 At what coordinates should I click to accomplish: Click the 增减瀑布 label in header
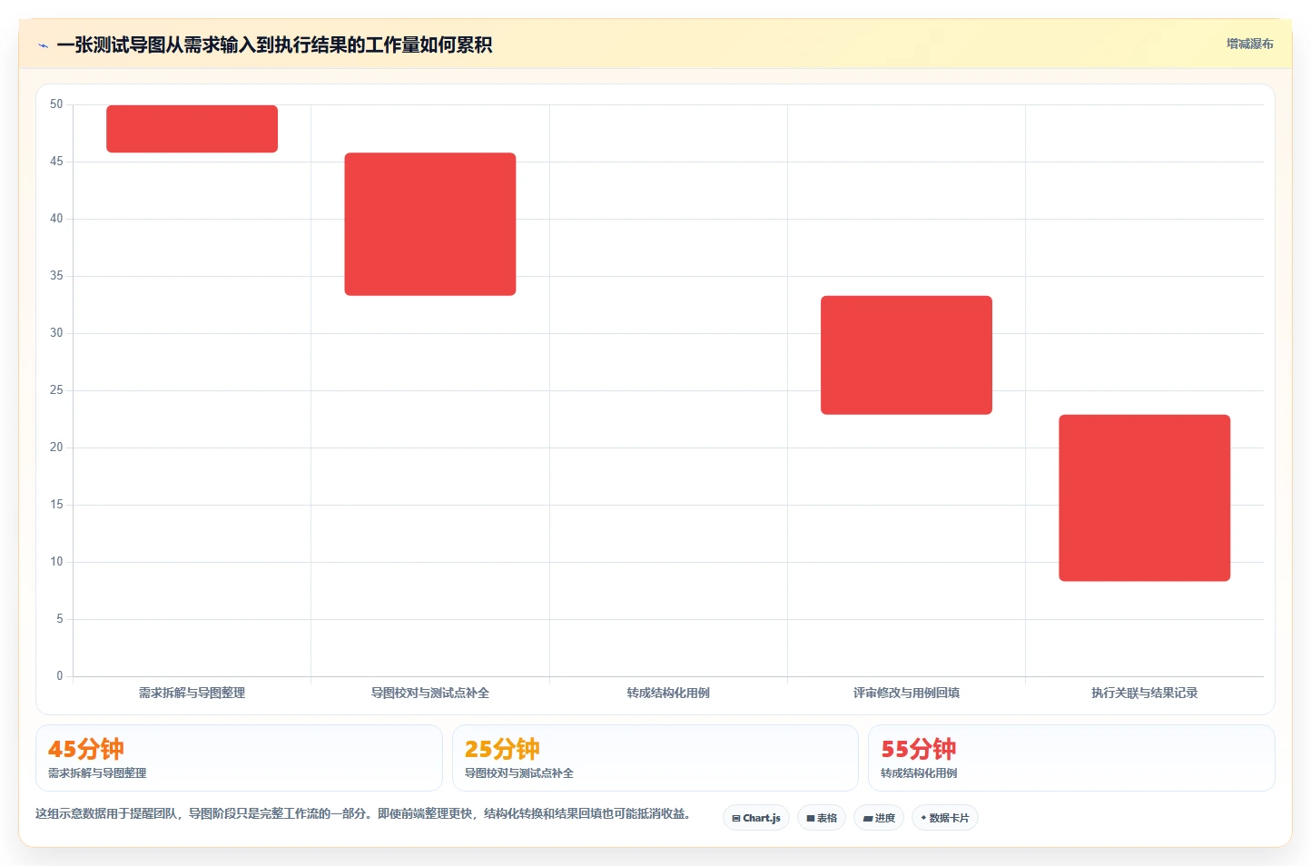[1250, 44]
